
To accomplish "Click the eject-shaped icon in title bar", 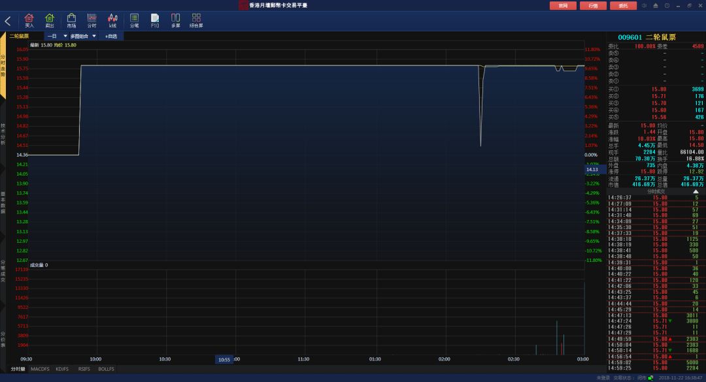I will point(656,5).
